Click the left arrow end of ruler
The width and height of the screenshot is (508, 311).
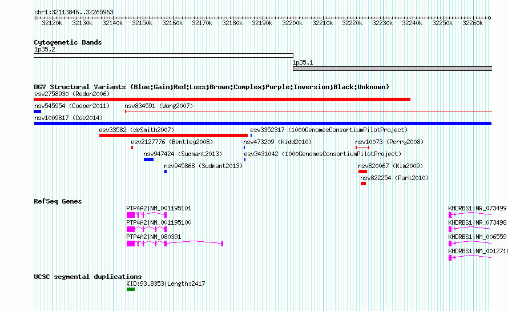pos(35,18)
